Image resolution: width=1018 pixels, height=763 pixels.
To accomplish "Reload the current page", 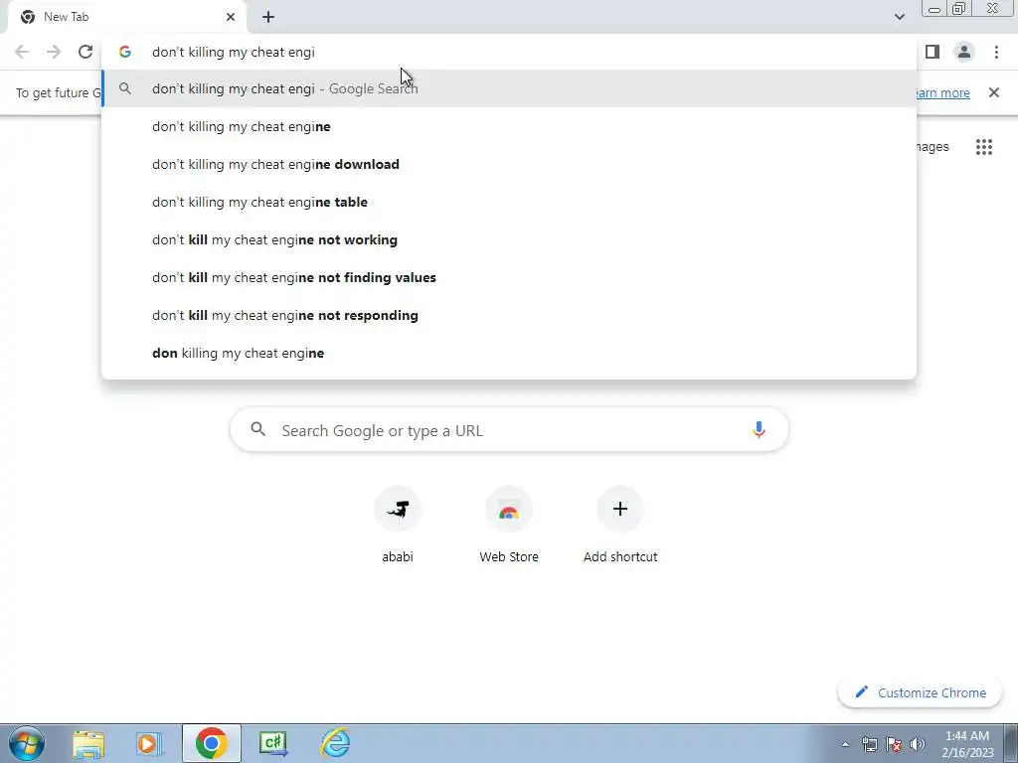I will pos(85,52).
